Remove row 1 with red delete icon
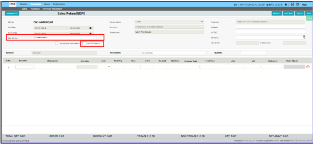This screenshot has height=144, width=314. (308, 67)
